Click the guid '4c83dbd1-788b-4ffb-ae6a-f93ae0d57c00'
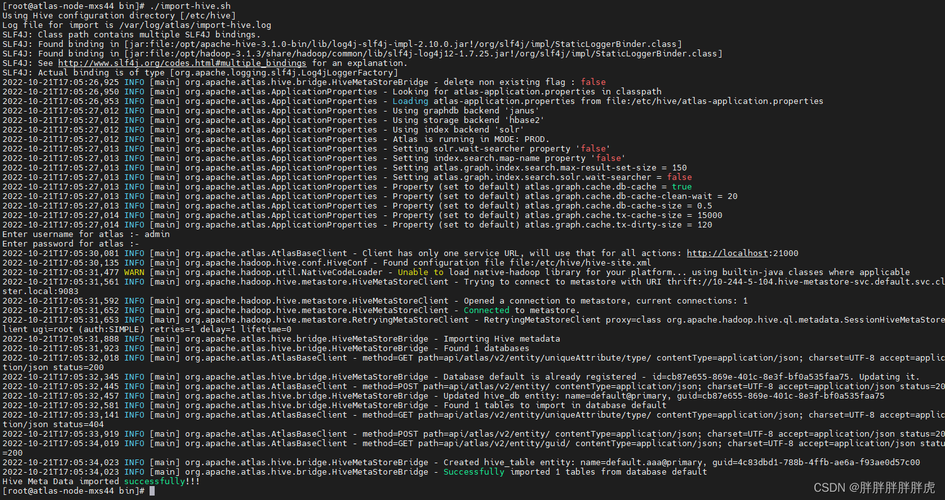 pos(828,463)
